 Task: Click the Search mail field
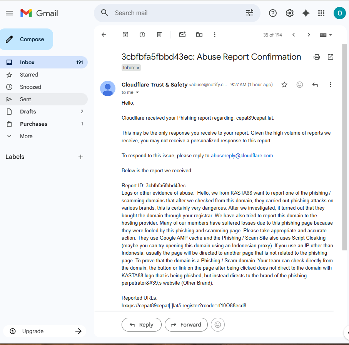click(177, 13)
